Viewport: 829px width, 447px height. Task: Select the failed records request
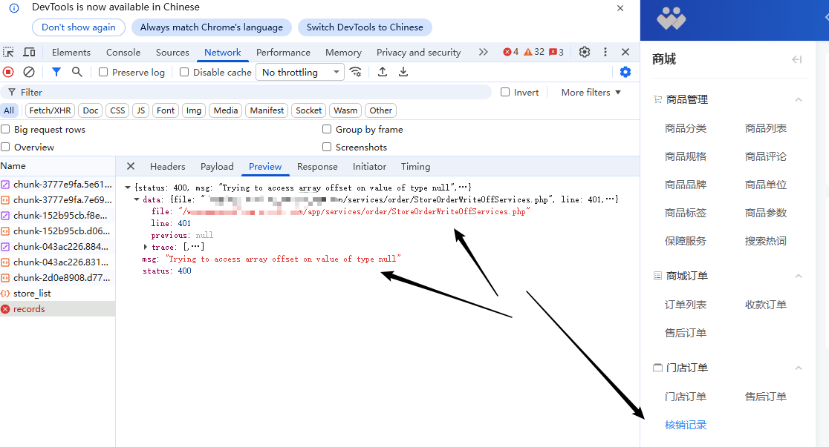tap(29, 309)
